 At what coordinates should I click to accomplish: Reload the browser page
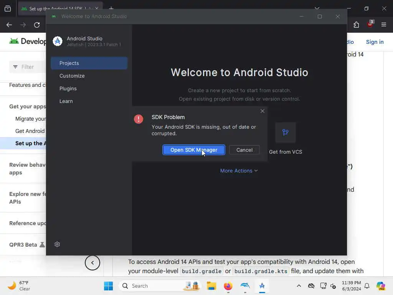(x=37, y=25)
